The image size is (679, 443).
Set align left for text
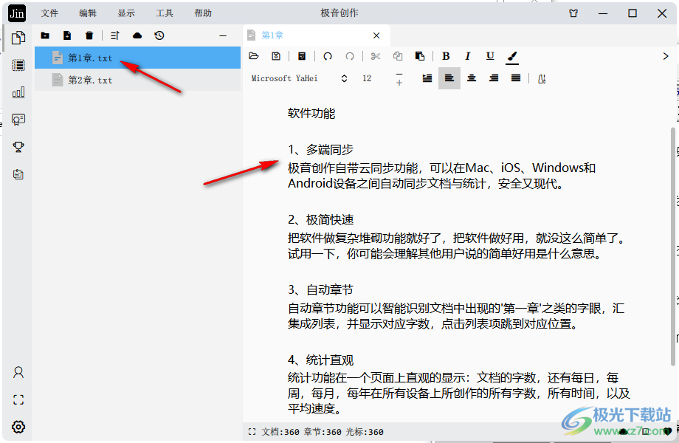point(449,78)
